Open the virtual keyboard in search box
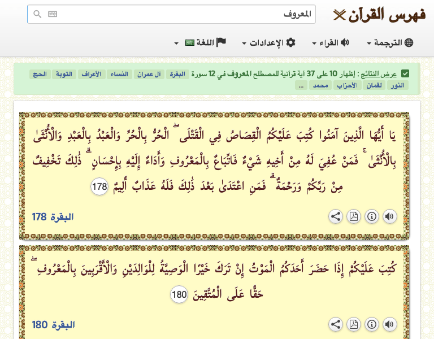Viewport: 434px width, 339px height. point(53,15)
